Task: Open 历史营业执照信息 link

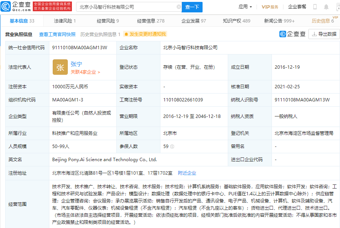Action: [x=100, y=35]
